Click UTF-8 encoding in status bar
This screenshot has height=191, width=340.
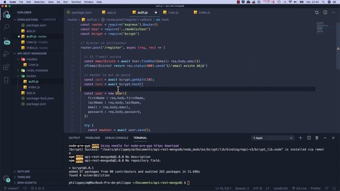257,188
